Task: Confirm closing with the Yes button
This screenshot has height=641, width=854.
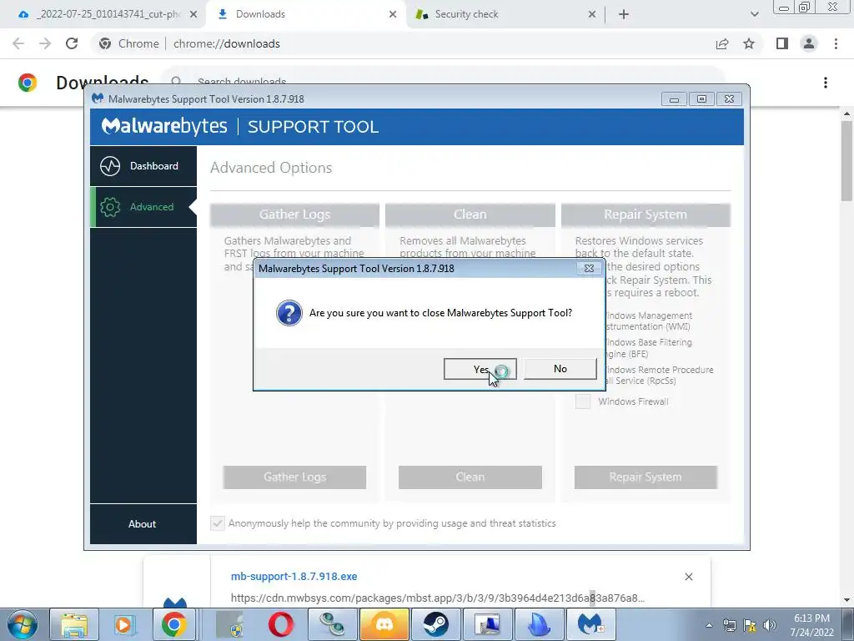Action: click(x=480, y=369)
